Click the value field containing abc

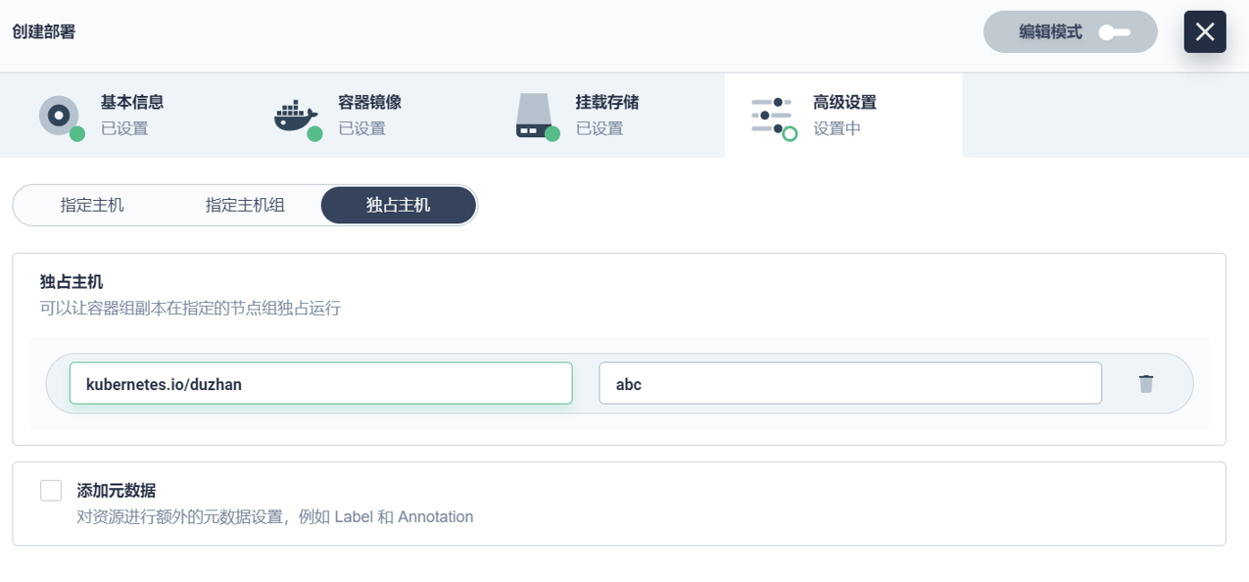[x=849, y=384]
